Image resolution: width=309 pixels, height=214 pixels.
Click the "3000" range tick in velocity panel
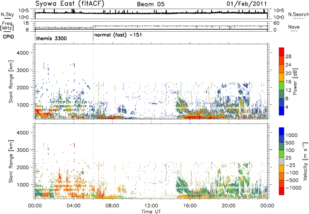[x=23, y=150]
